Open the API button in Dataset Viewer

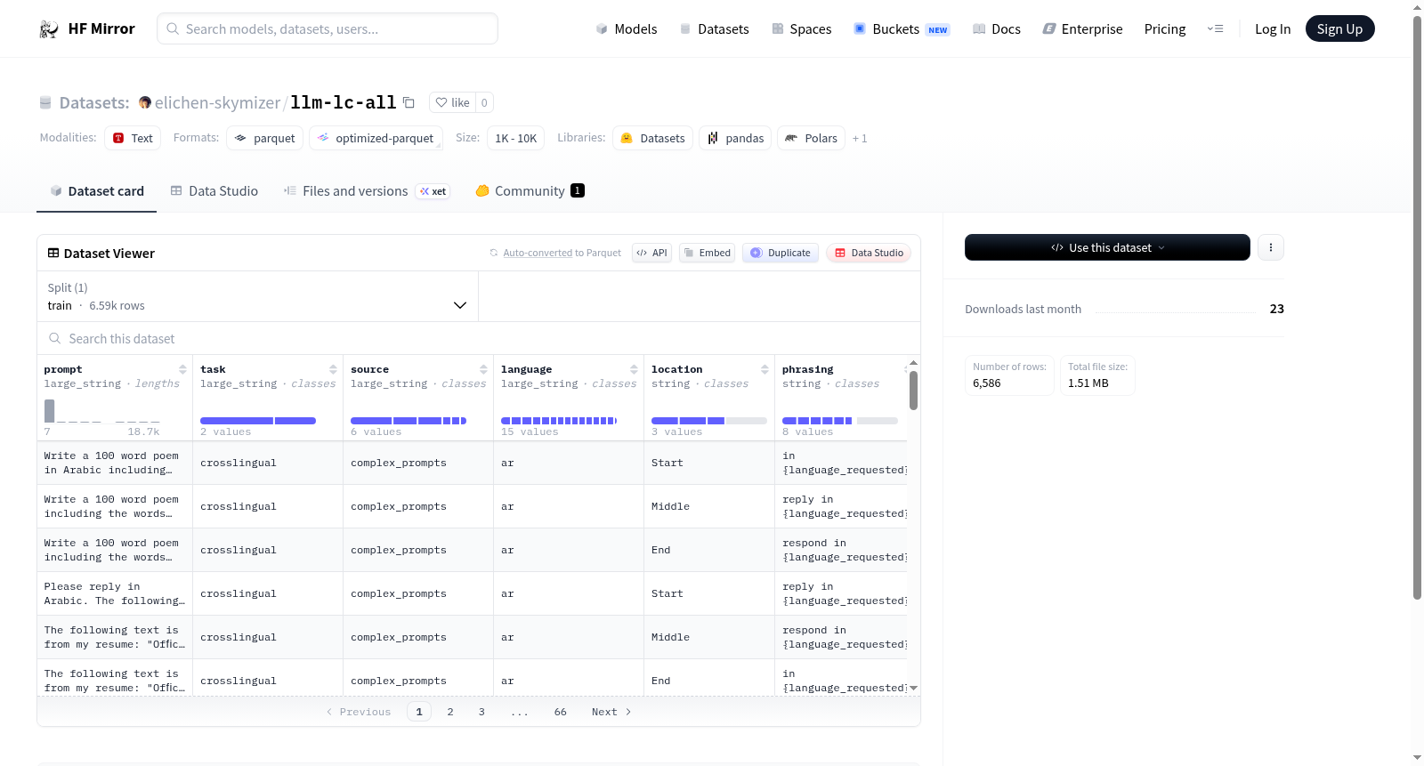651,253
